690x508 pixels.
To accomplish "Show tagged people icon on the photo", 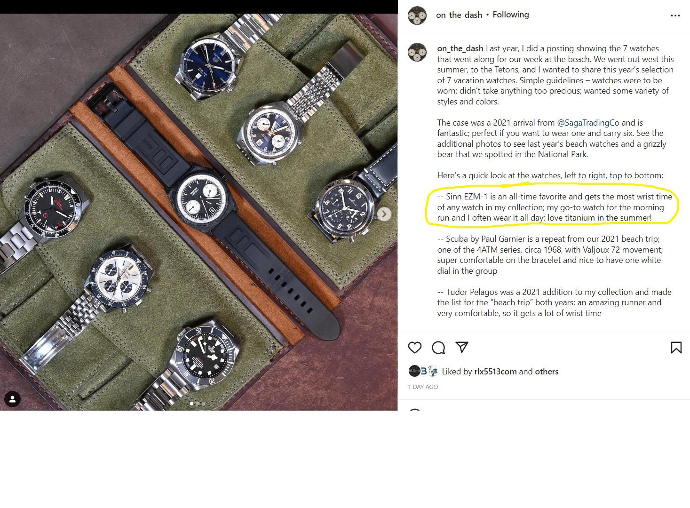I will click(x=12, y=399).
